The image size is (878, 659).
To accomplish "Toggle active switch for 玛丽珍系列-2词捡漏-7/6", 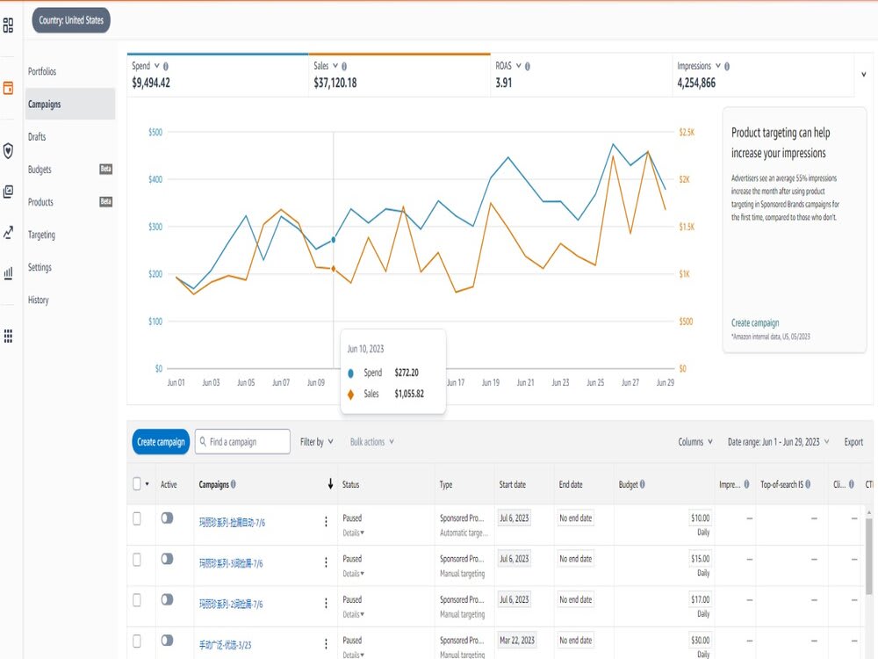I will 167,599.
